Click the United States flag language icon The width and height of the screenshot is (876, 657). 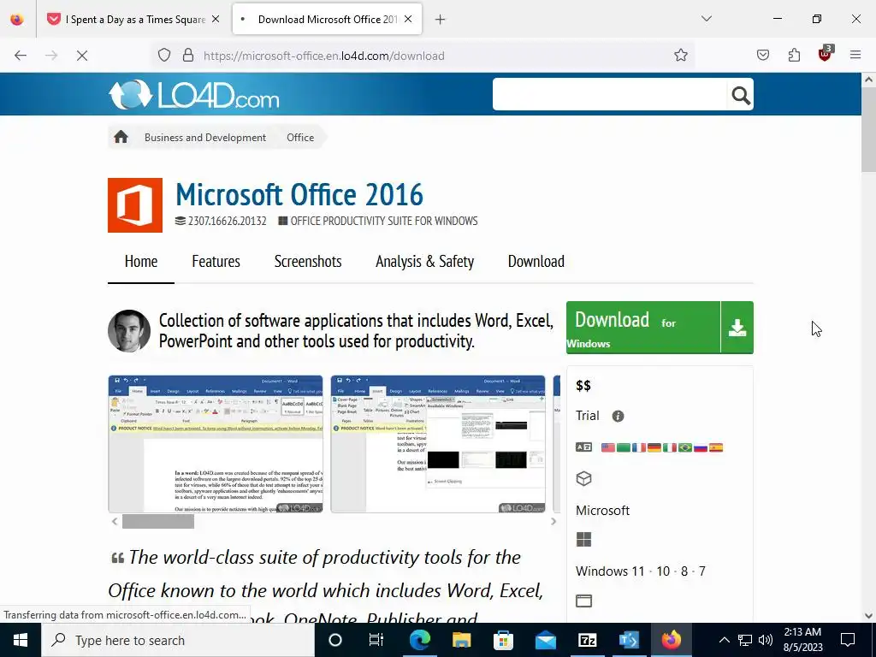(608, 447)
